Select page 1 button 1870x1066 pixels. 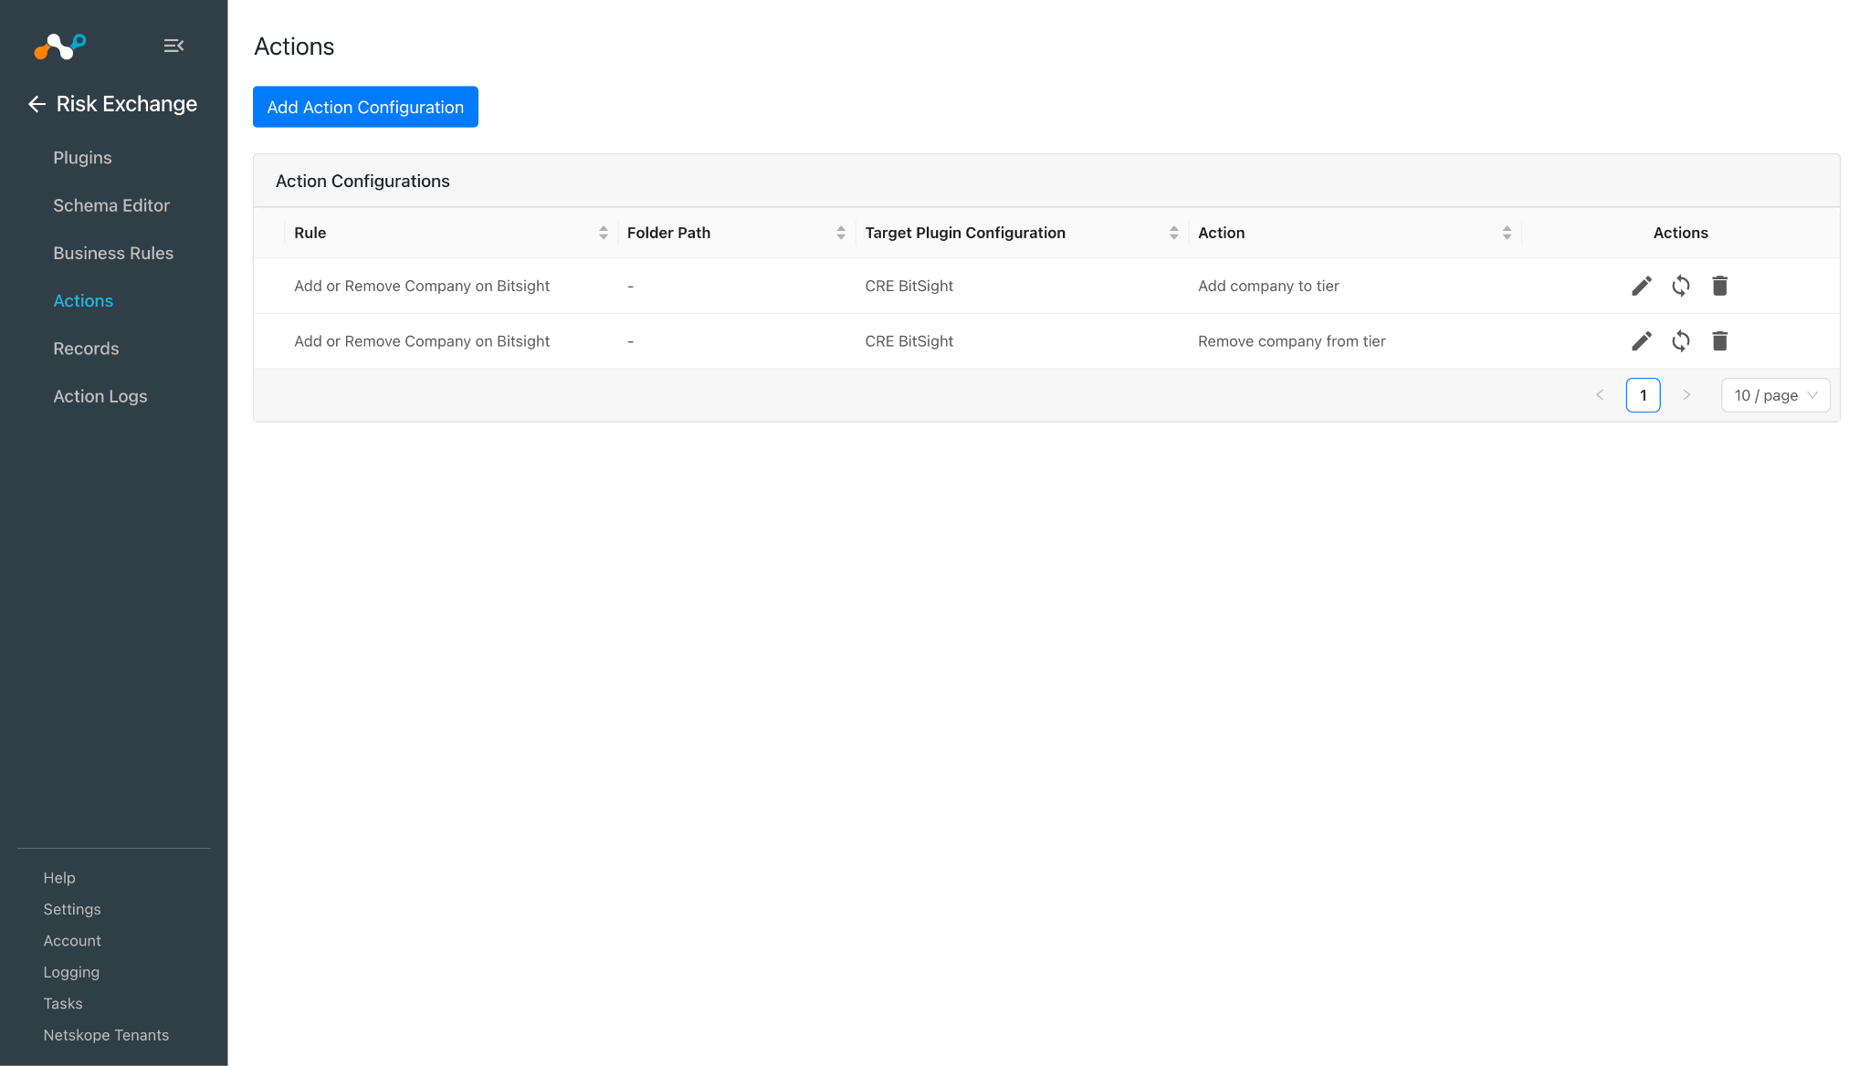[1644, 395]
